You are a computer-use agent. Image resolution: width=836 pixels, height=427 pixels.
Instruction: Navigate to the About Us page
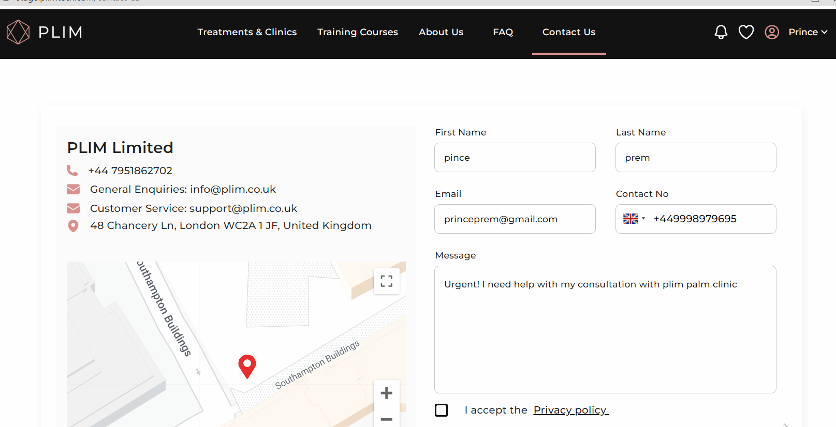(441, 32)
